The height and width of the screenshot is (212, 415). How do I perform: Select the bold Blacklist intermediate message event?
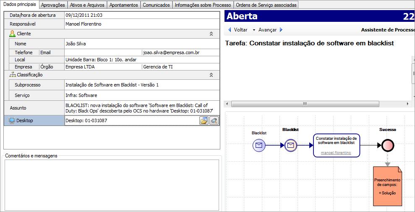(291, 145)
